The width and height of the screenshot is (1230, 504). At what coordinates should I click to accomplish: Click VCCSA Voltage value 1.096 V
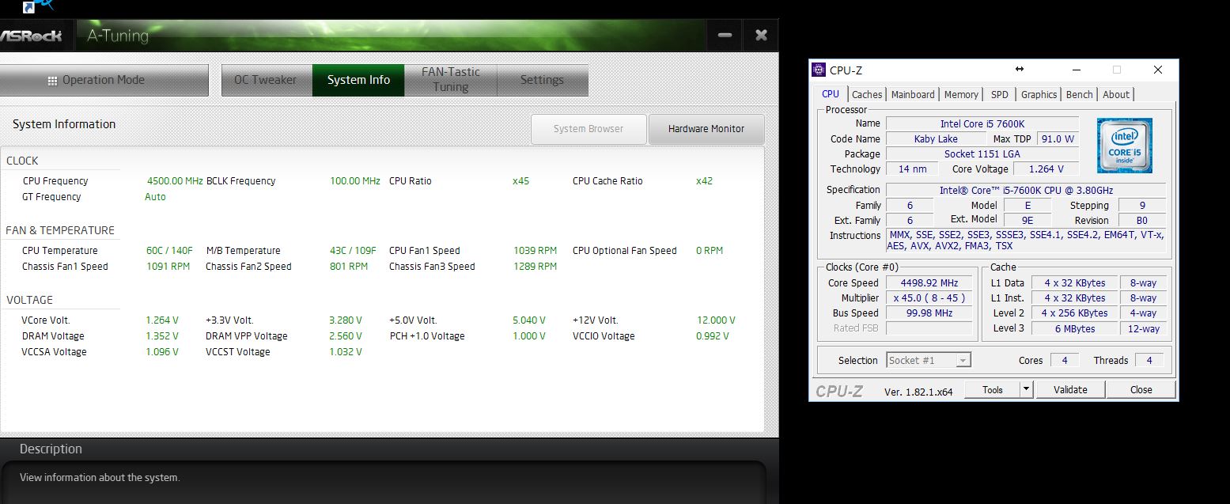[162, 351]
